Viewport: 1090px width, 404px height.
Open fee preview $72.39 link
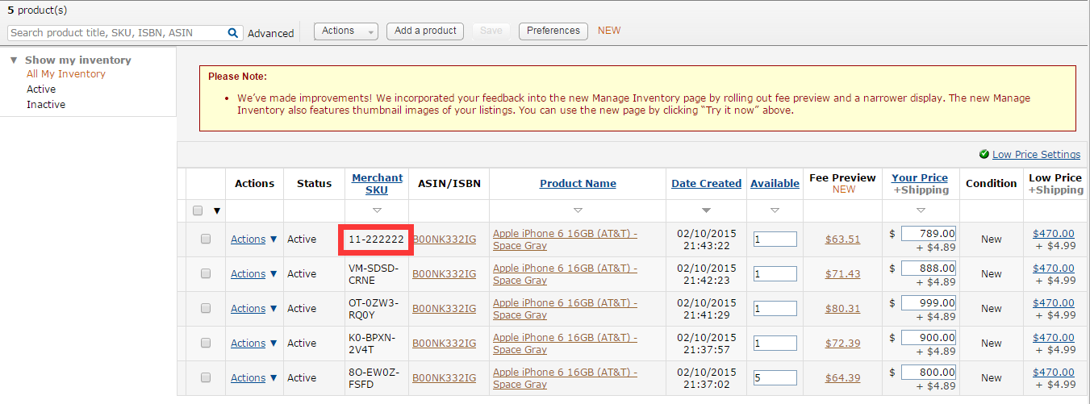pyautogui.click(x=843, y=344)
